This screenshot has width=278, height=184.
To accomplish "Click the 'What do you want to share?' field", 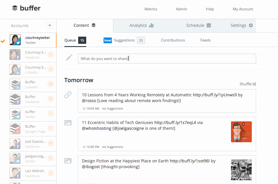I will (x=167, y=58).
